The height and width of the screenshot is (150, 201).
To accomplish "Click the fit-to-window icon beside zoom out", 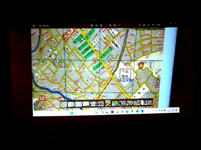I will 144,25.
